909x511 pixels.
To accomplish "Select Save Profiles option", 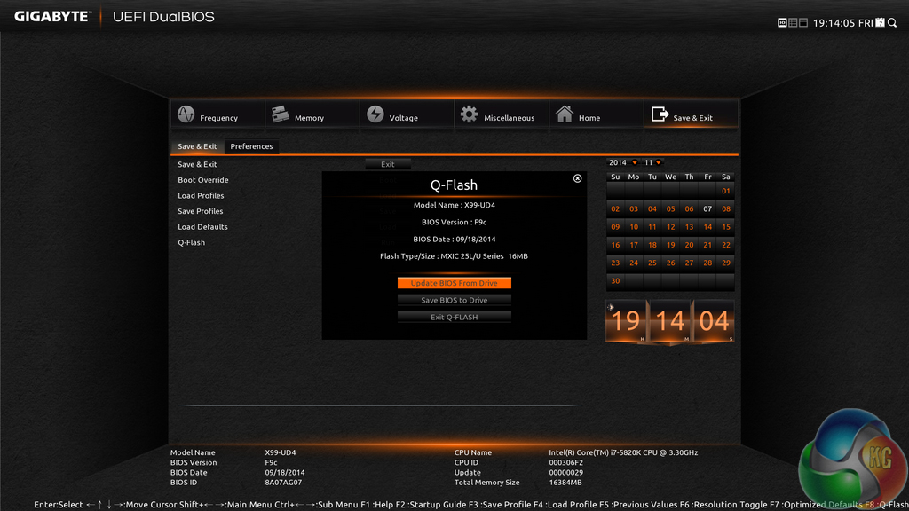I will [200, 211].
